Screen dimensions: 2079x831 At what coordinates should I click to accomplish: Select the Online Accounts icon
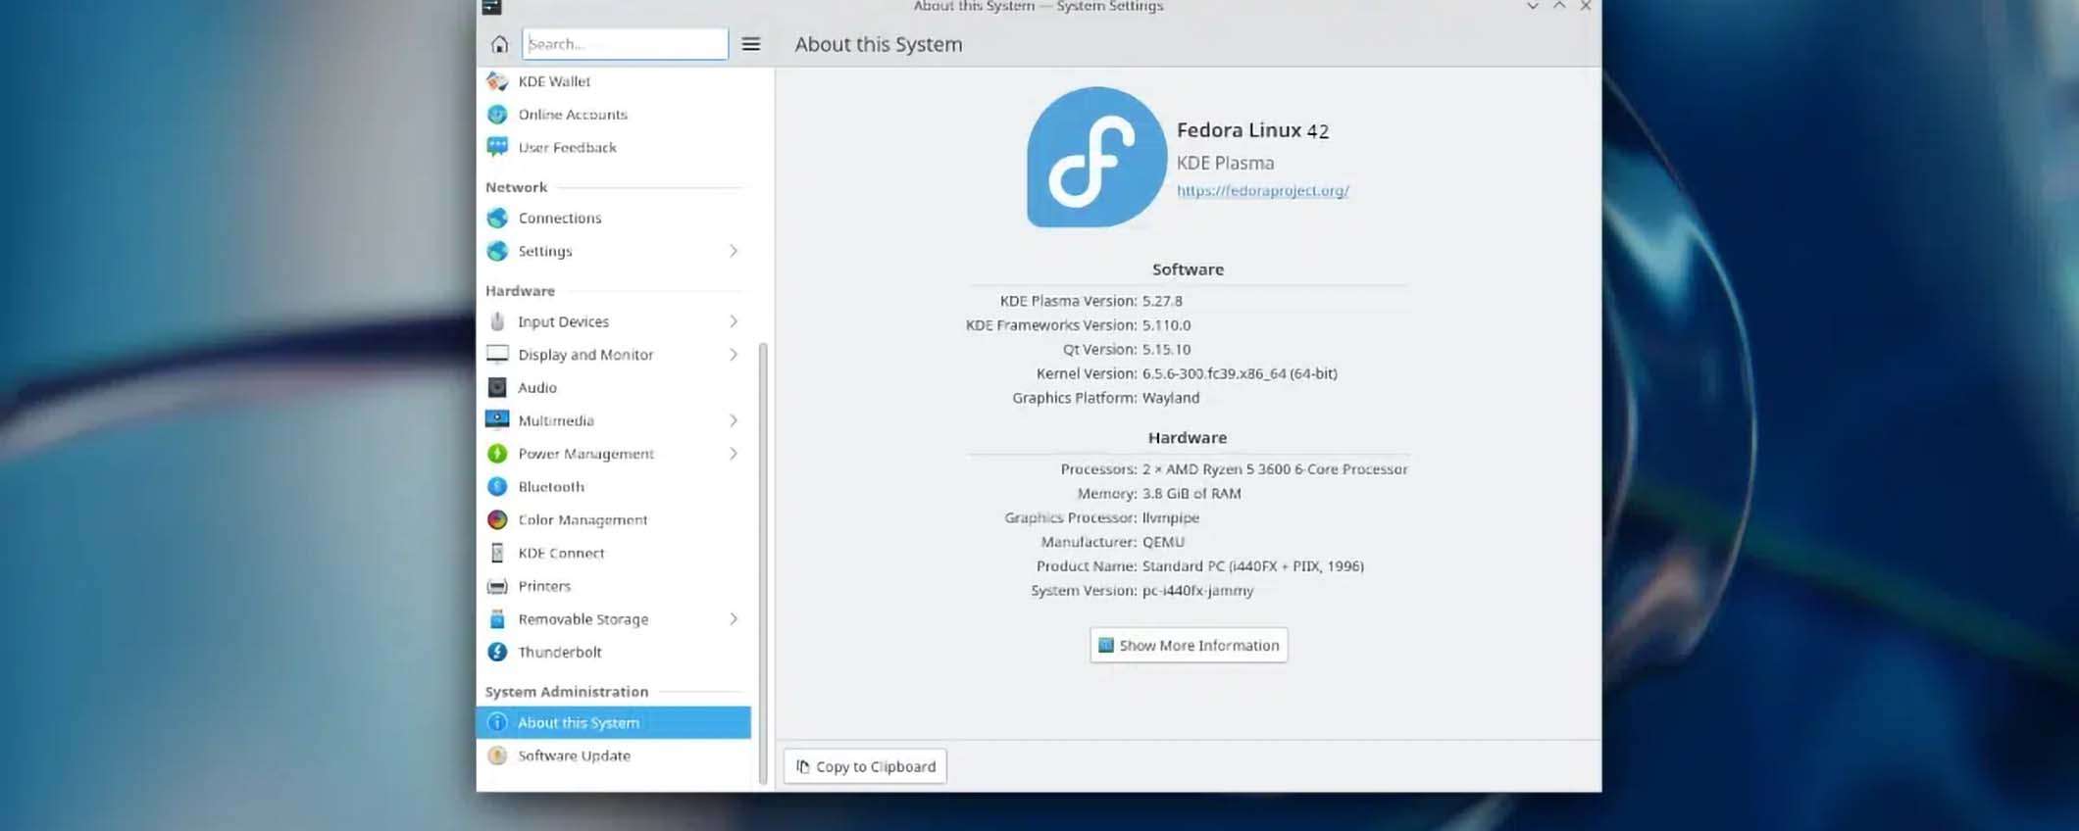[x=497, y=115]
